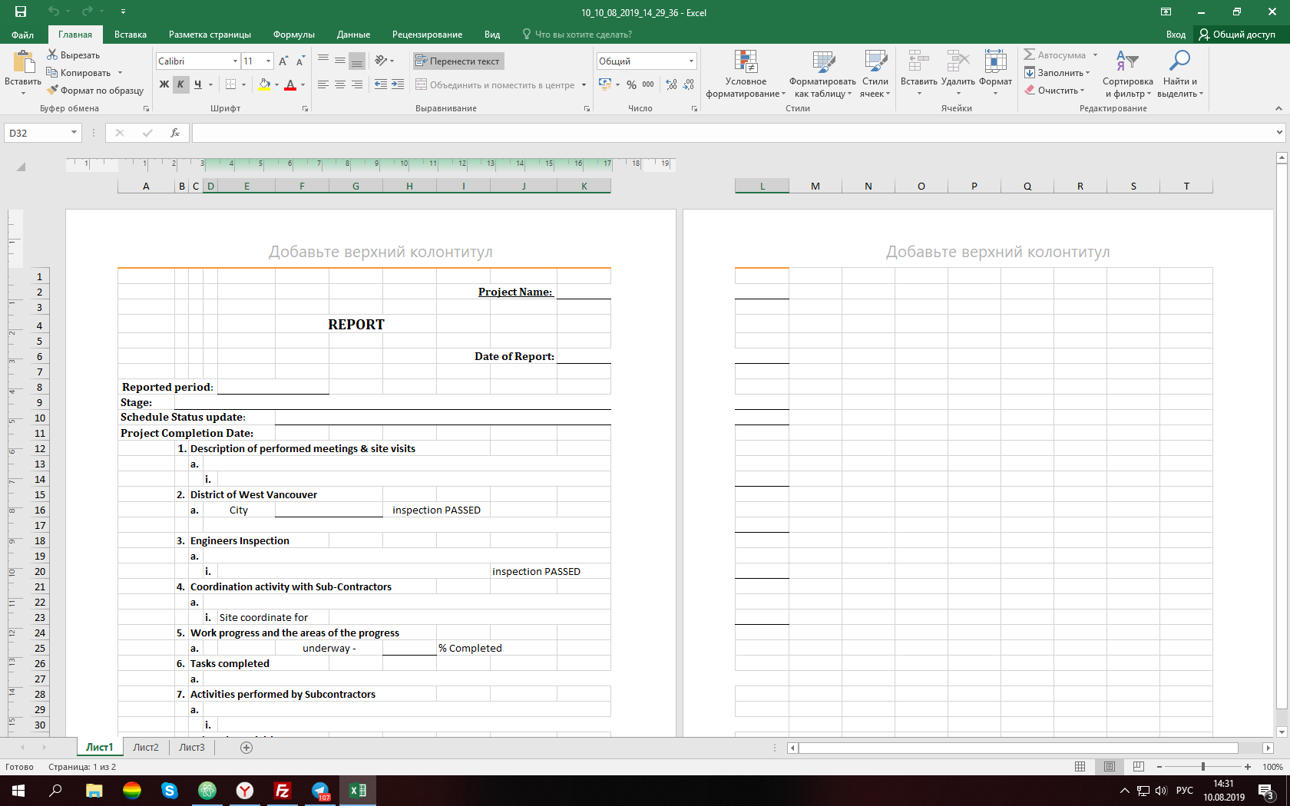Click the Paste clipboard icon
This screenshot has height=806, width=1290.
(24, 61)
